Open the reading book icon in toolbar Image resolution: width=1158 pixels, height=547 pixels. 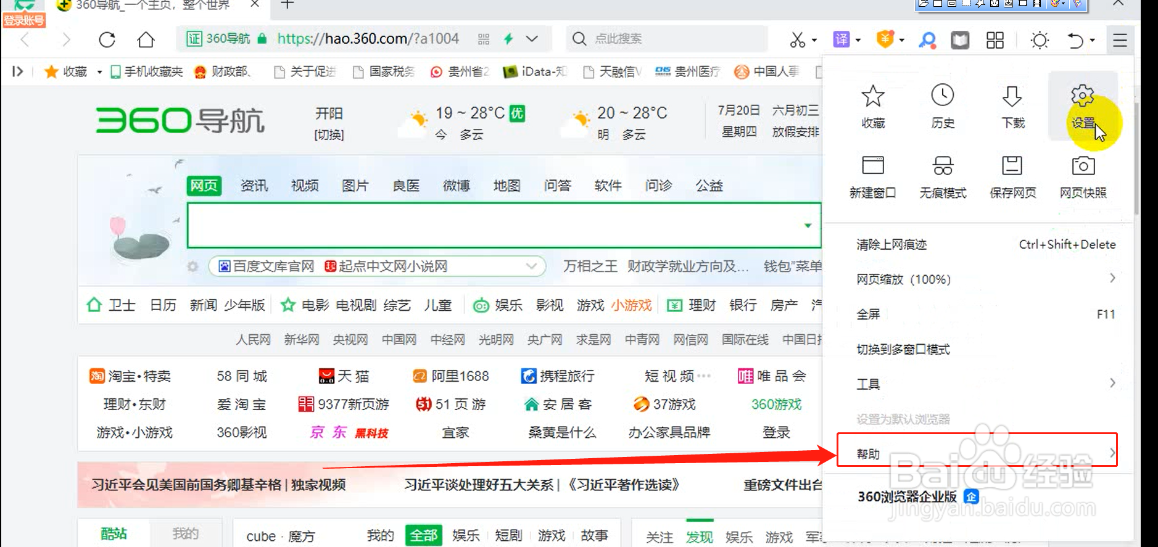[960, 40]
